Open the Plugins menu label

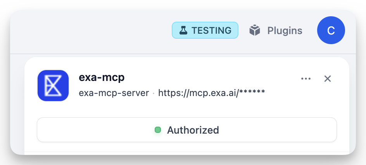[x=285, y=30]
